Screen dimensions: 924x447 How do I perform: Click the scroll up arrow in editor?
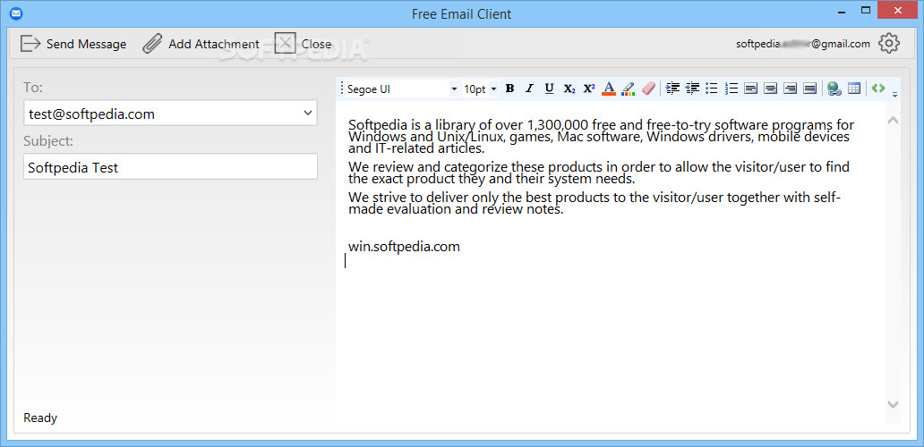893,121
